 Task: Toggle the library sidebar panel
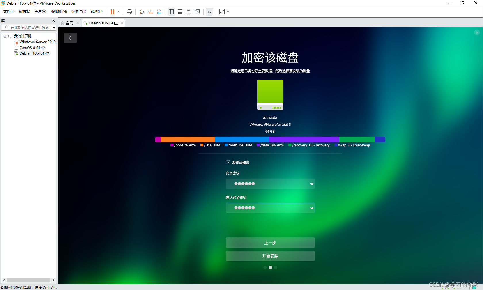coord(171,12)
